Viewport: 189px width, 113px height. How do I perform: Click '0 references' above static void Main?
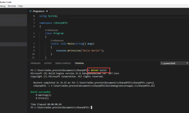57,41
